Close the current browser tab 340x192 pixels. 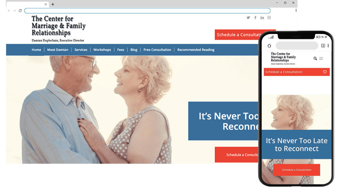(46, 4)
